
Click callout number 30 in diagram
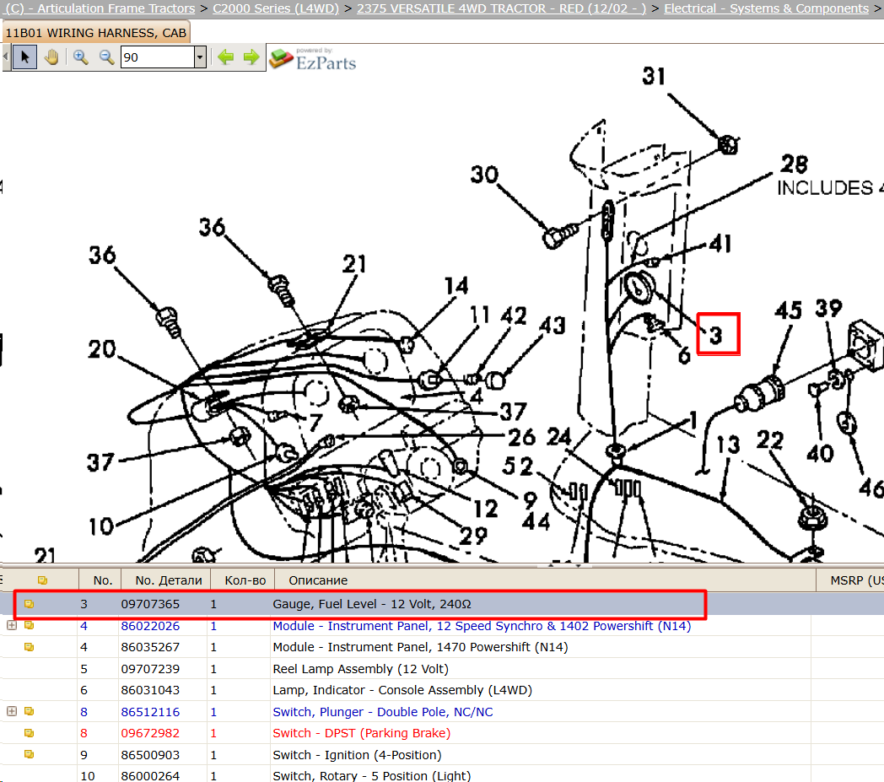[484, 175]
